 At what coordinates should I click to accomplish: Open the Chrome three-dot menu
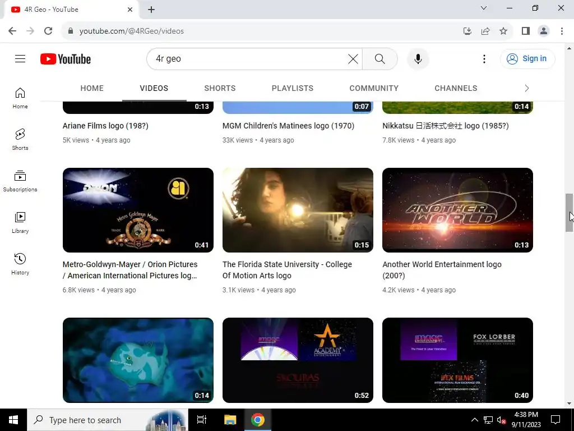[562, 31]
